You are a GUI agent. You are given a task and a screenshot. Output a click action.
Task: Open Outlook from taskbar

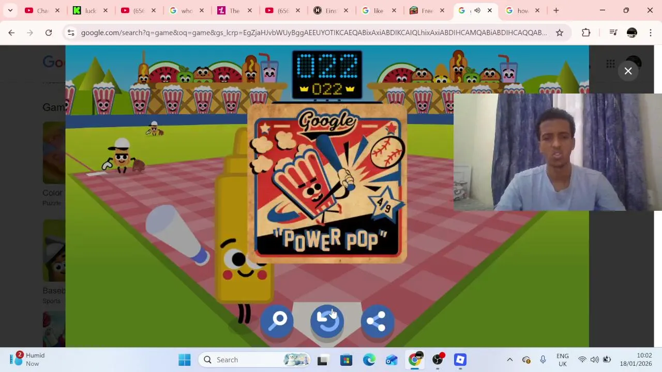392,360
